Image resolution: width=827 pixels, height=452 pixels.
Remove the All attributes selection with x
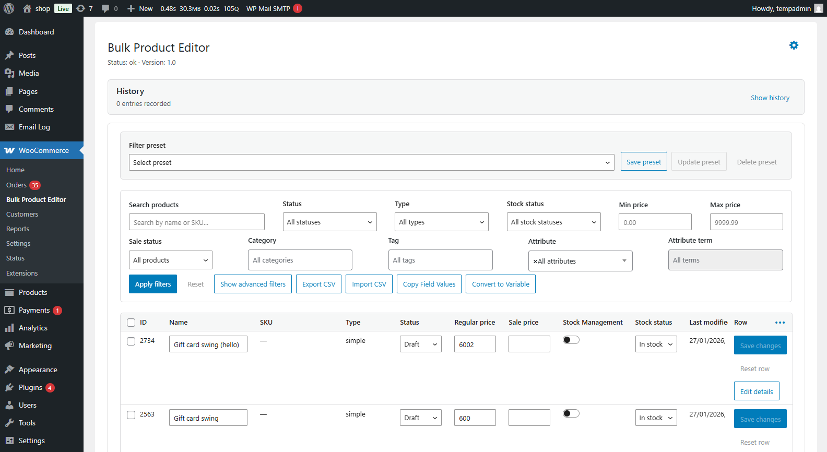535,261
